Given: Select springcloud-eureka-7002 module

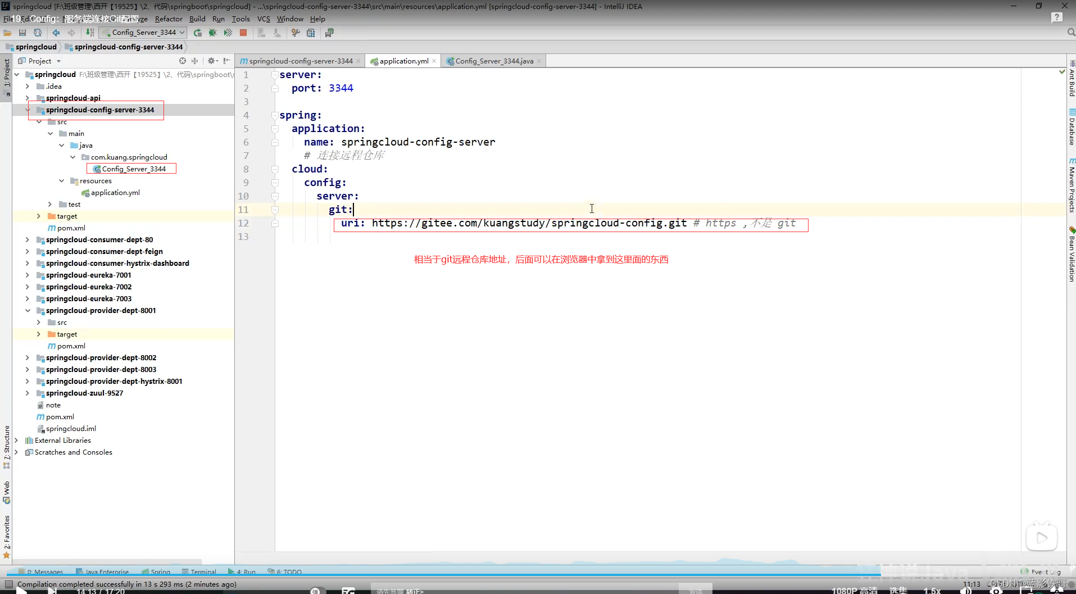Looking at the screenshot, I should click(x=89, y=287).
